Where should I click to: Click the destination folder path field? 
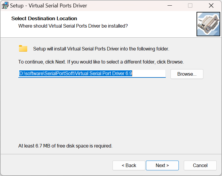[92, 74]
